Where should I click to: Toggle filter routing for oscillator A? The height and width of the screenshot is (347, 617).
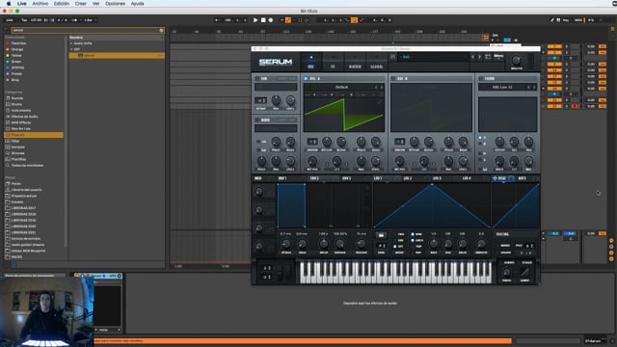pyautogui.click(x=480, y=138)
